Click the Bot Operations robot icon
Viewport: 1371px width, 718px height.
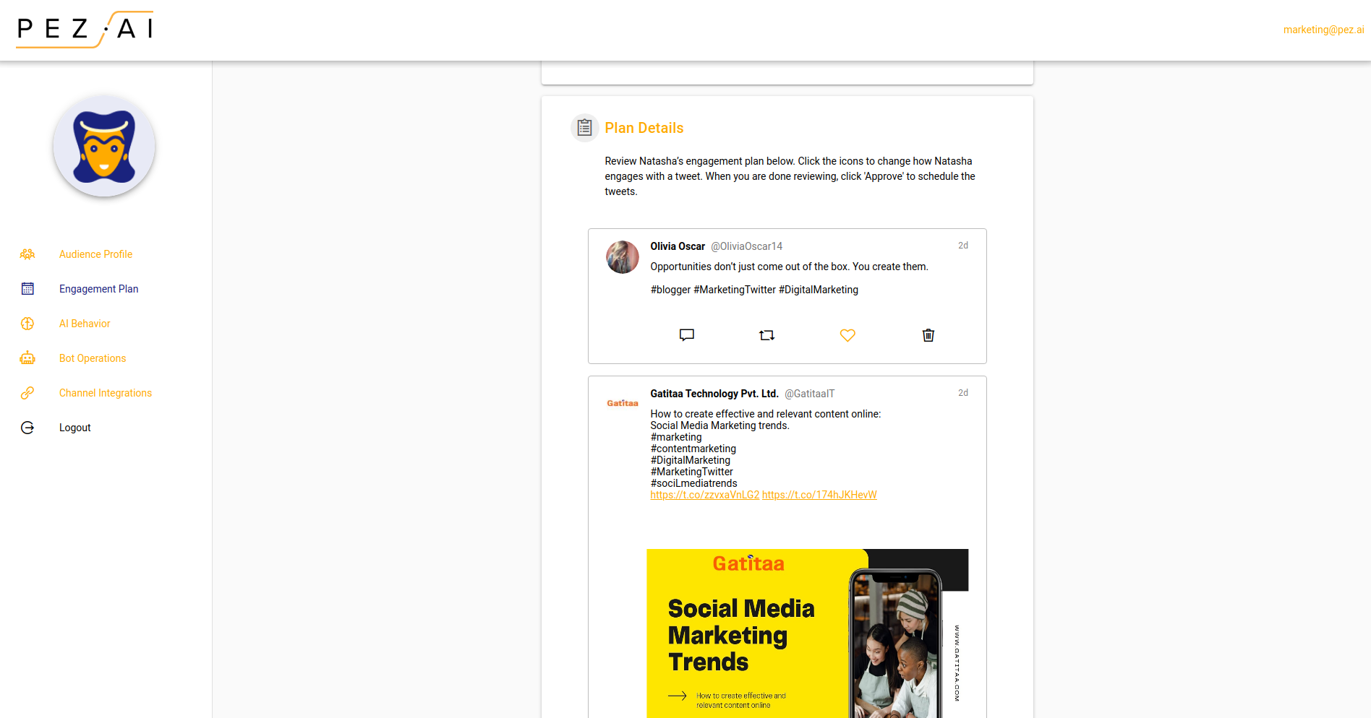click(27, 358)
